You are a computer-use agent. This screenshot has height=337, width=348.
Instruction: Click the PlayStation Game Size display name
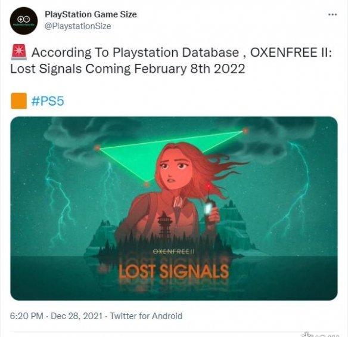[x=91, y=14]
